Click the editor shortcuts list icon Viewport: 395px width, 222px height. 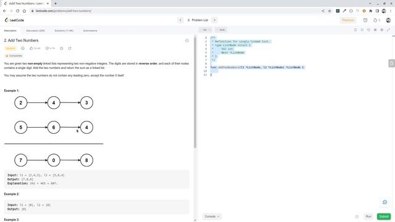375,30
